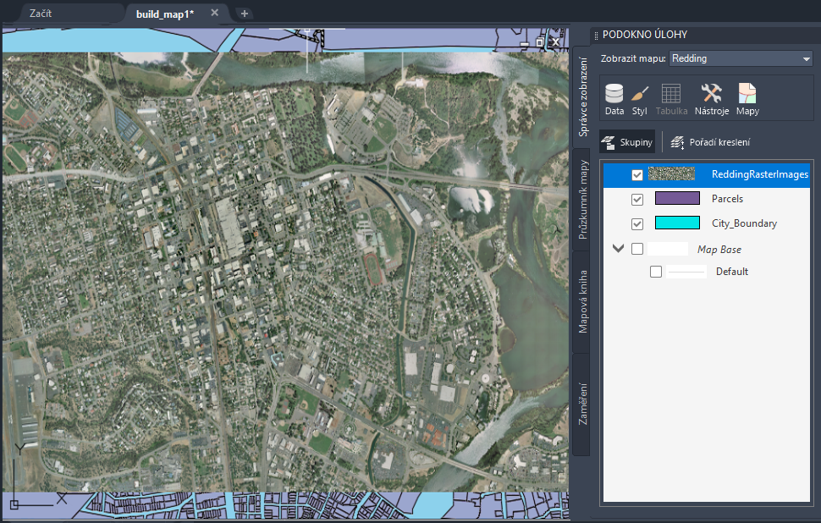Image resolution: width=821 pixels, height=523 pixels.
Task: Open the Styl paintbrush tool
Action: [639, 99]
